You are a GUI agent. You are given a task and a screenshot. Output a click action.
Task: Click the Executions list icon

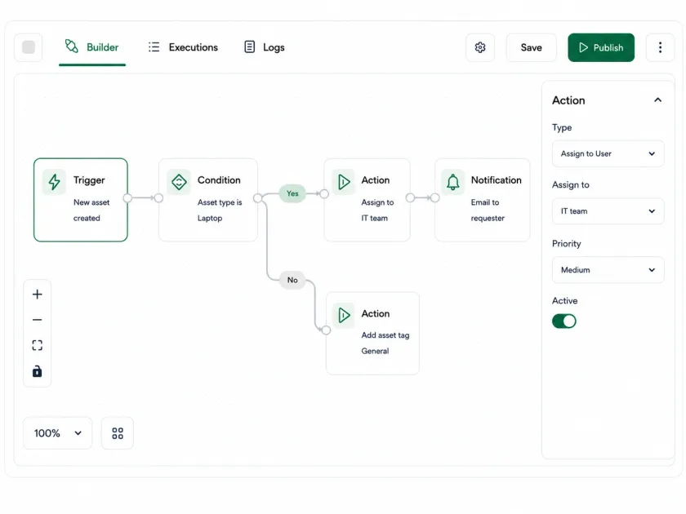point(154,47)
